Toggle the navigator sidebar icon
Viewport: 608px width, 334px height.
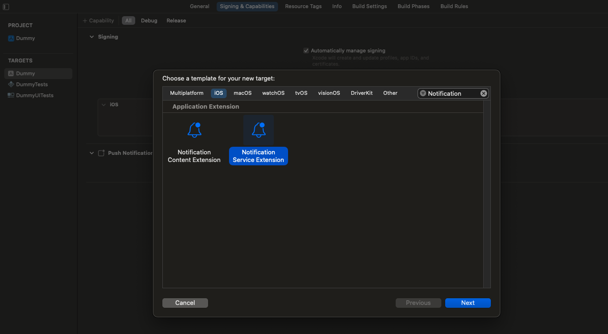(x=6, y=7)
